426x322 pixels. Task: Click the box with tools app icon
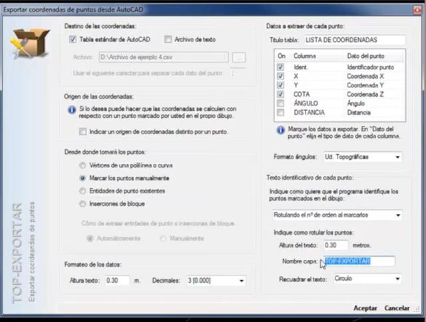point(29,43)
